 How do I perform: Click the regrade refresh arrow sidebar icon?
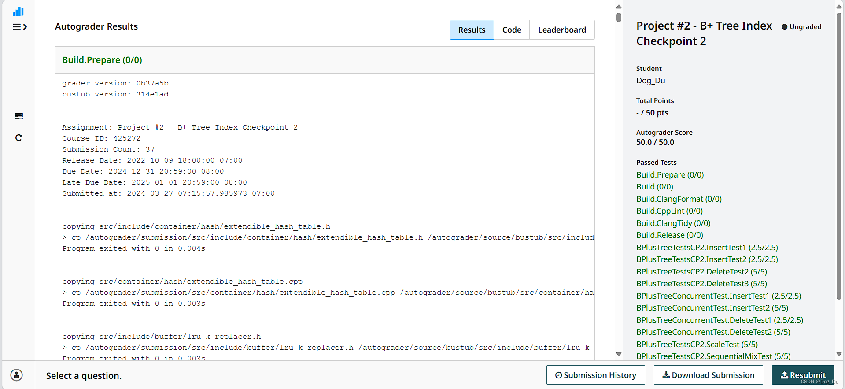(x=18, y=138)
